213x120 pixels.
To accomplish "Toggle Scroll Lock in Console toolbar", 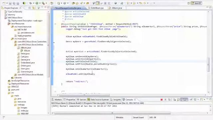I will click(178, 100).
